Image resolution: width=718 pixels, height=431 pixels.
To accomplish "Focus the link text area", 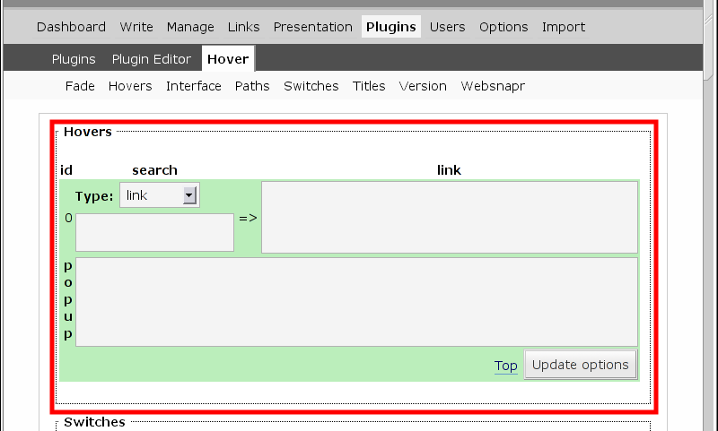I will [449, 218].
